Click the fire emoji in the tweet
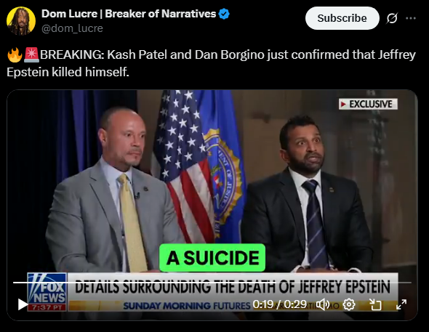This screenshot has height=332, width=429. 15,55
